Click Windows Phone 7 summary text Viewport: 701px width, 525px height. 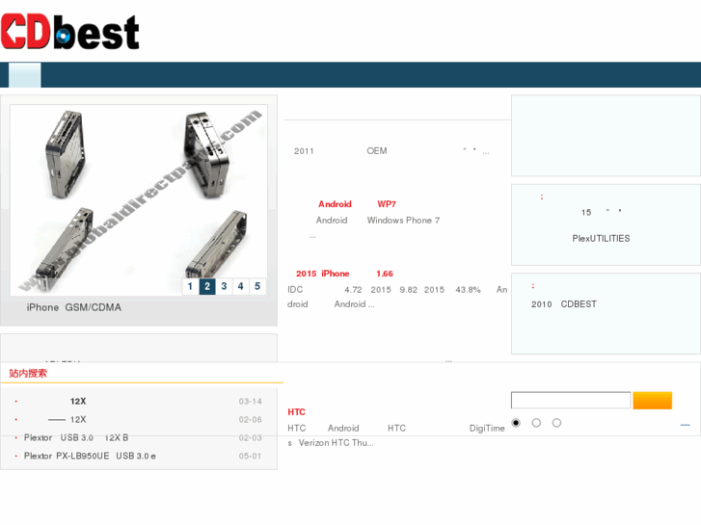[403, 221]
